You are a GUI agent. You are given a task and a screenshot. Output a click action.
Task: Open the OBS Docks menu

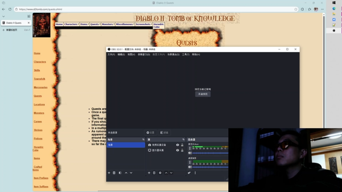pos(144,55)
